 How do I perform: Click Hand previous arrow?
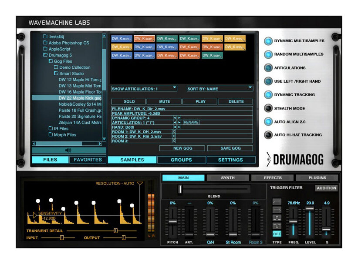pos(175,127)
